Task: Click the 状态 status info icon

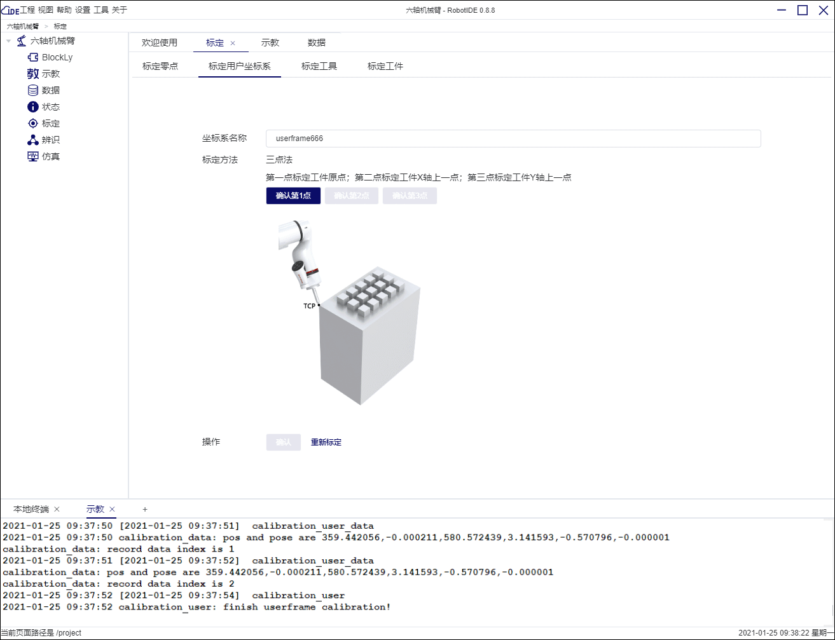Action: click(32, 107)
